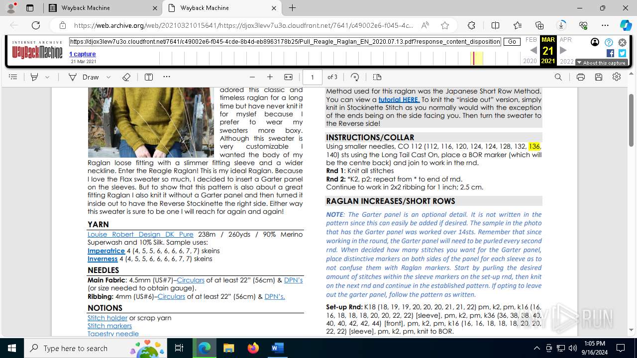The width and height of the screenshot is (637, 358).
Task: Switch Page view layout
Action: pos(377,77)
